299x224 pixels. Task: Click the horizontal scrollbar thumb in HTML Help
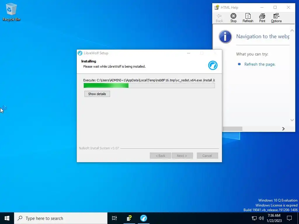232,129
